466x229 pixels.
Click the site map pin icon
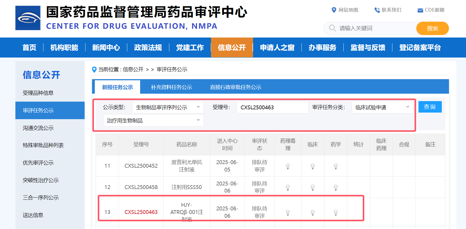click(x=334, y=10)
